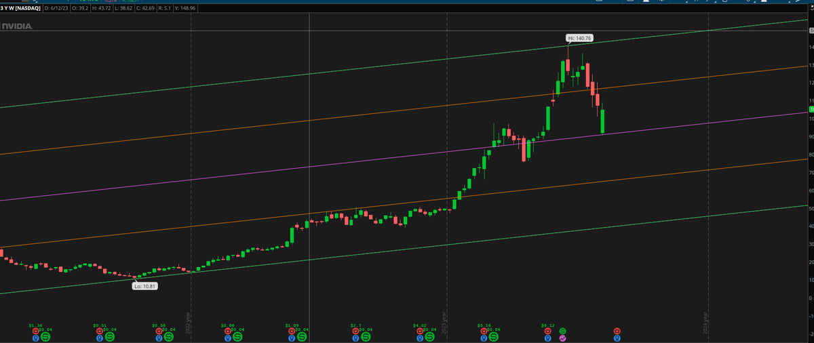Click the green dividend icon beside $0.58
This screenshot has width=814, height=343.
click(x=168, y=336)
